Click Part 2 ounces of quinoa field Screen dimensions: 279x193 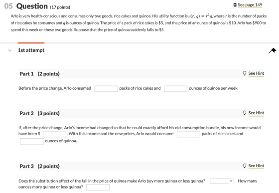pos(32,141)
